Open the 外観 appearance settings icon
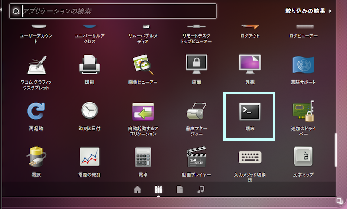The height and width of the screenshot is (209, 347). tap(250, 64)
